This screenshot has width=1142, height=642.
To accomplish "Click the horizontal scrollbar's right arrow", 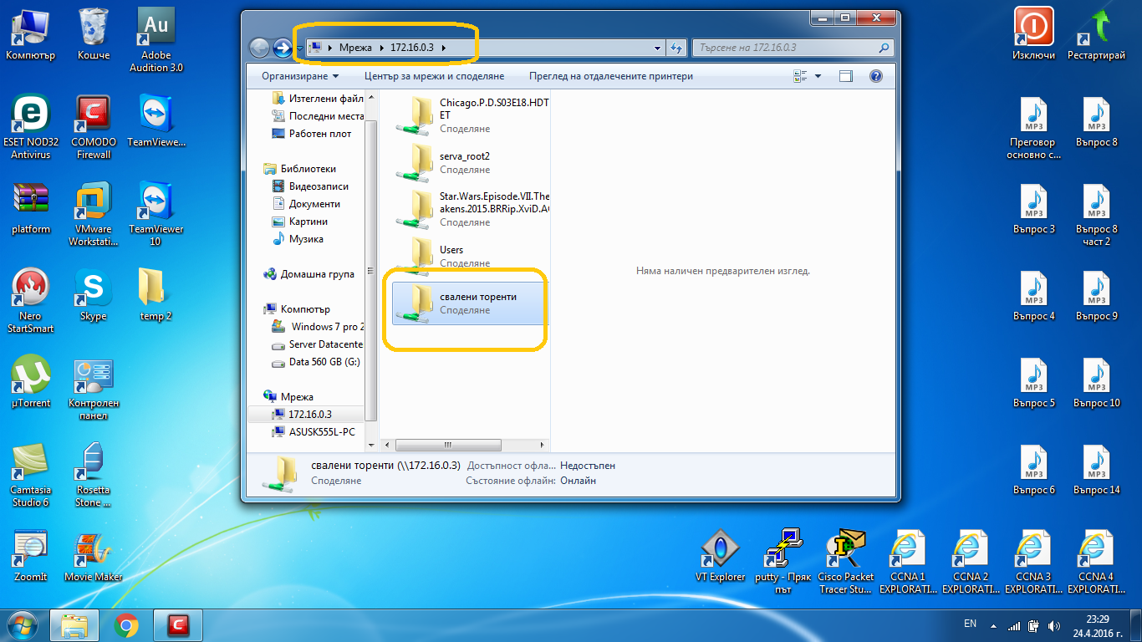I will point(542,446).
